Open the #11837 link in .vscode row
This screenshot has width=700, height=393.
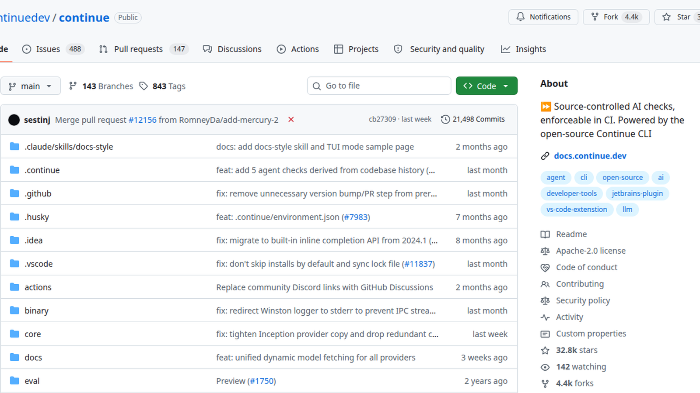pos(418,264)
